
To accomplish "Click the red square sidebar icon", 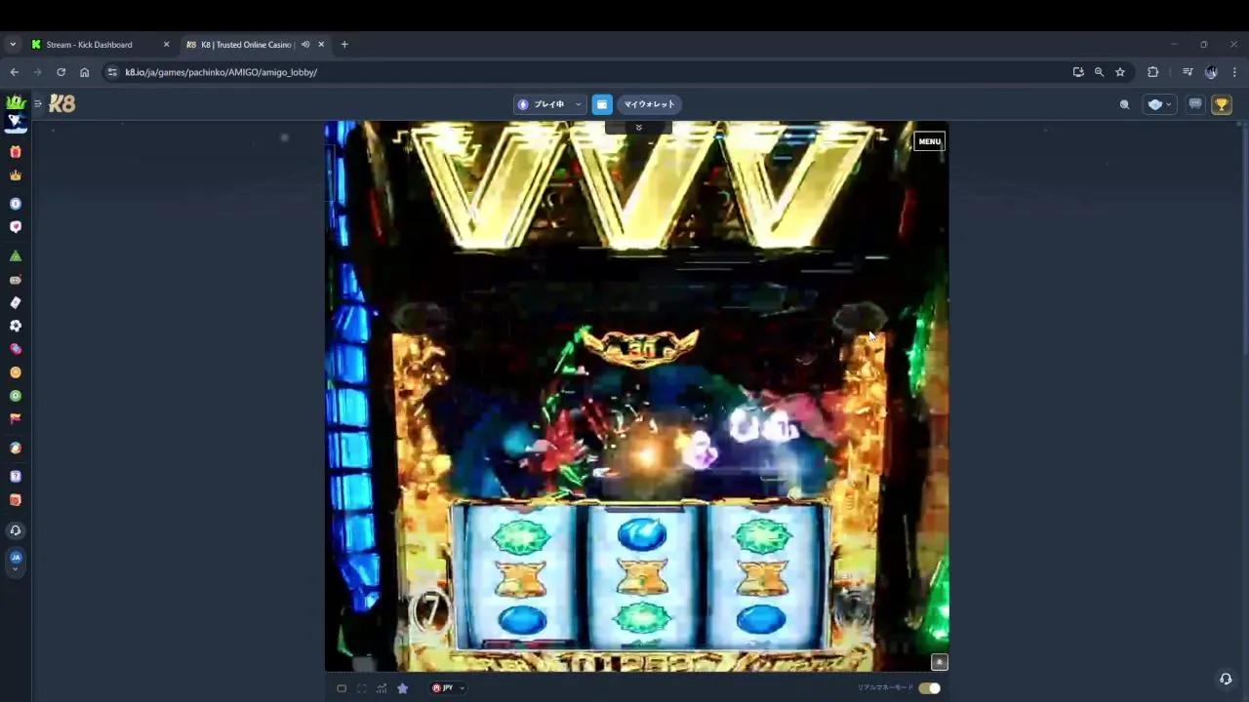I will [15, 500].
